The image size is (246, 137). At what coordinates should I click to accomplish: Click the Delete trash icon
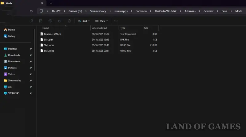69,21
